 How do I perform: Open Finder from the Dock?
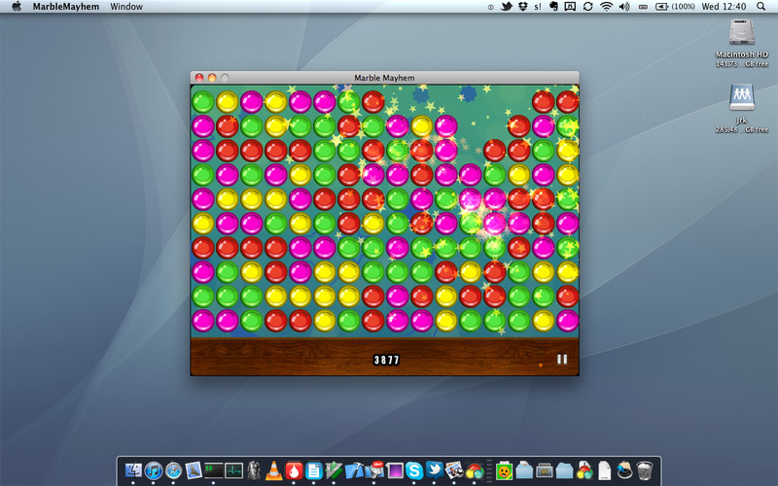pos(133,470)
